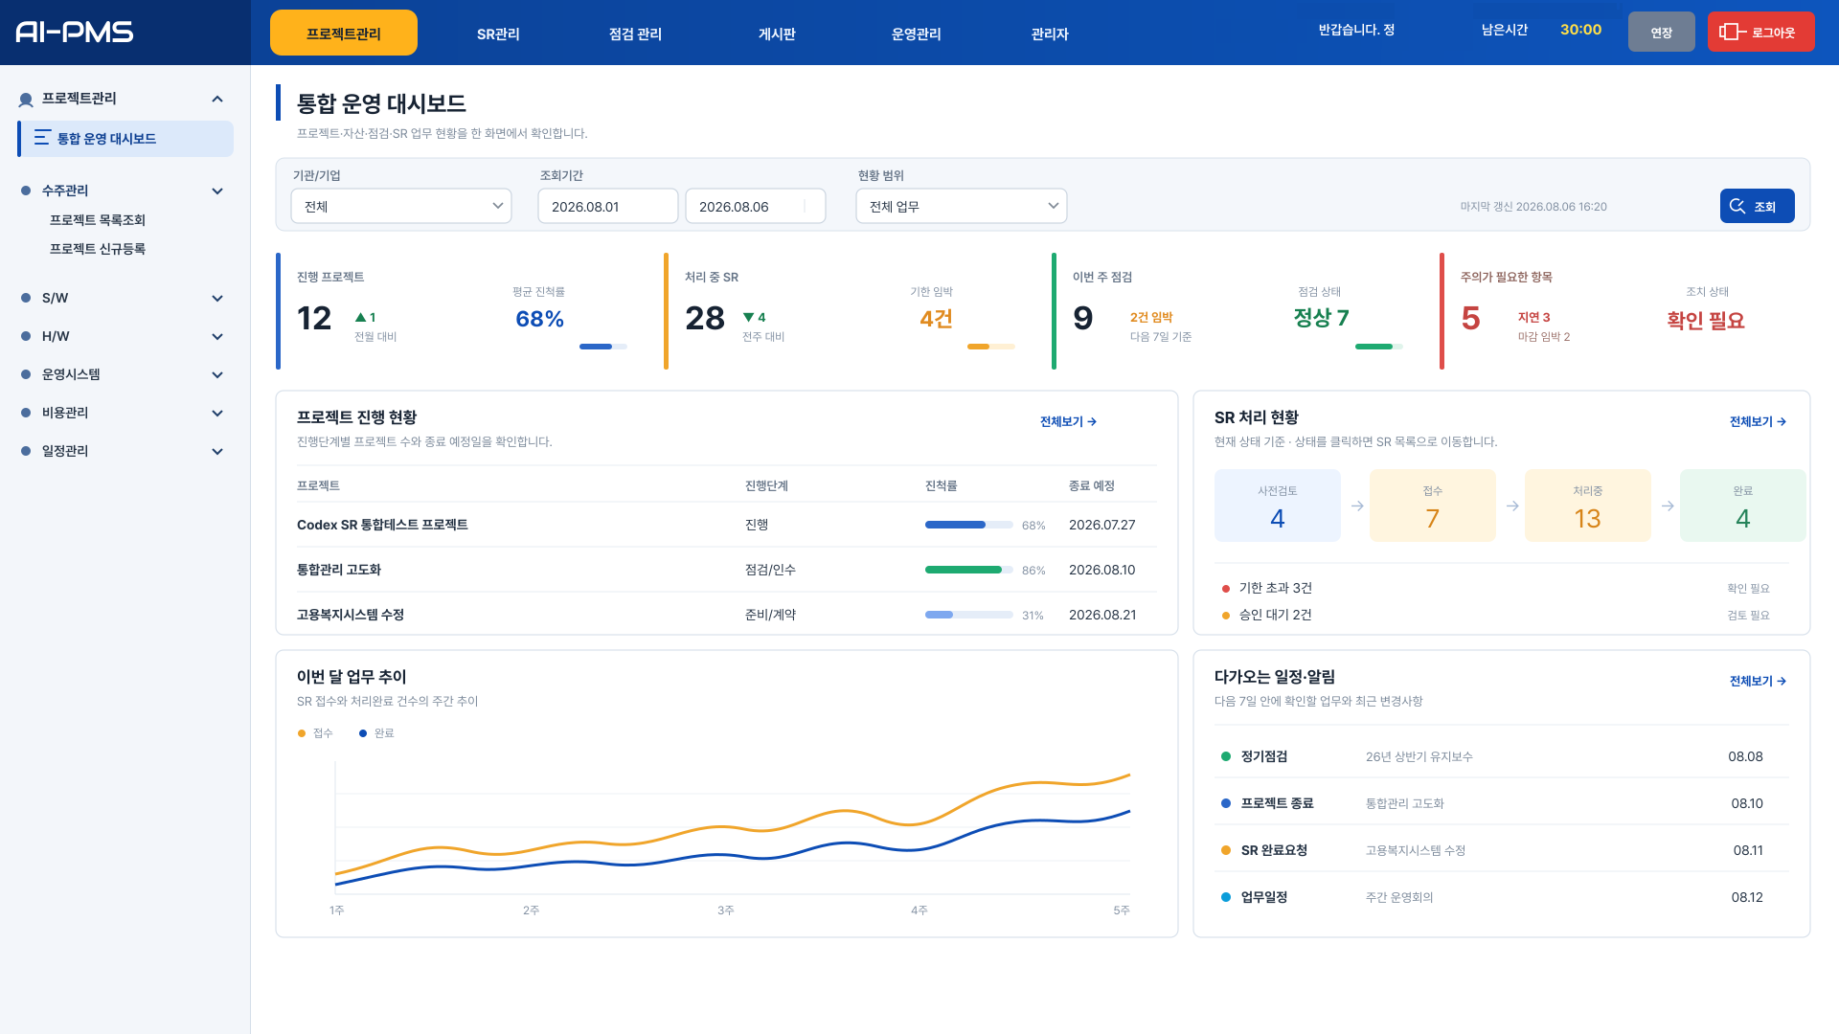The width and height of the screenshot is (1839, 1034).
Task: Click the blue dot beside 프로젝트 종료
Action: [1226, 803]
